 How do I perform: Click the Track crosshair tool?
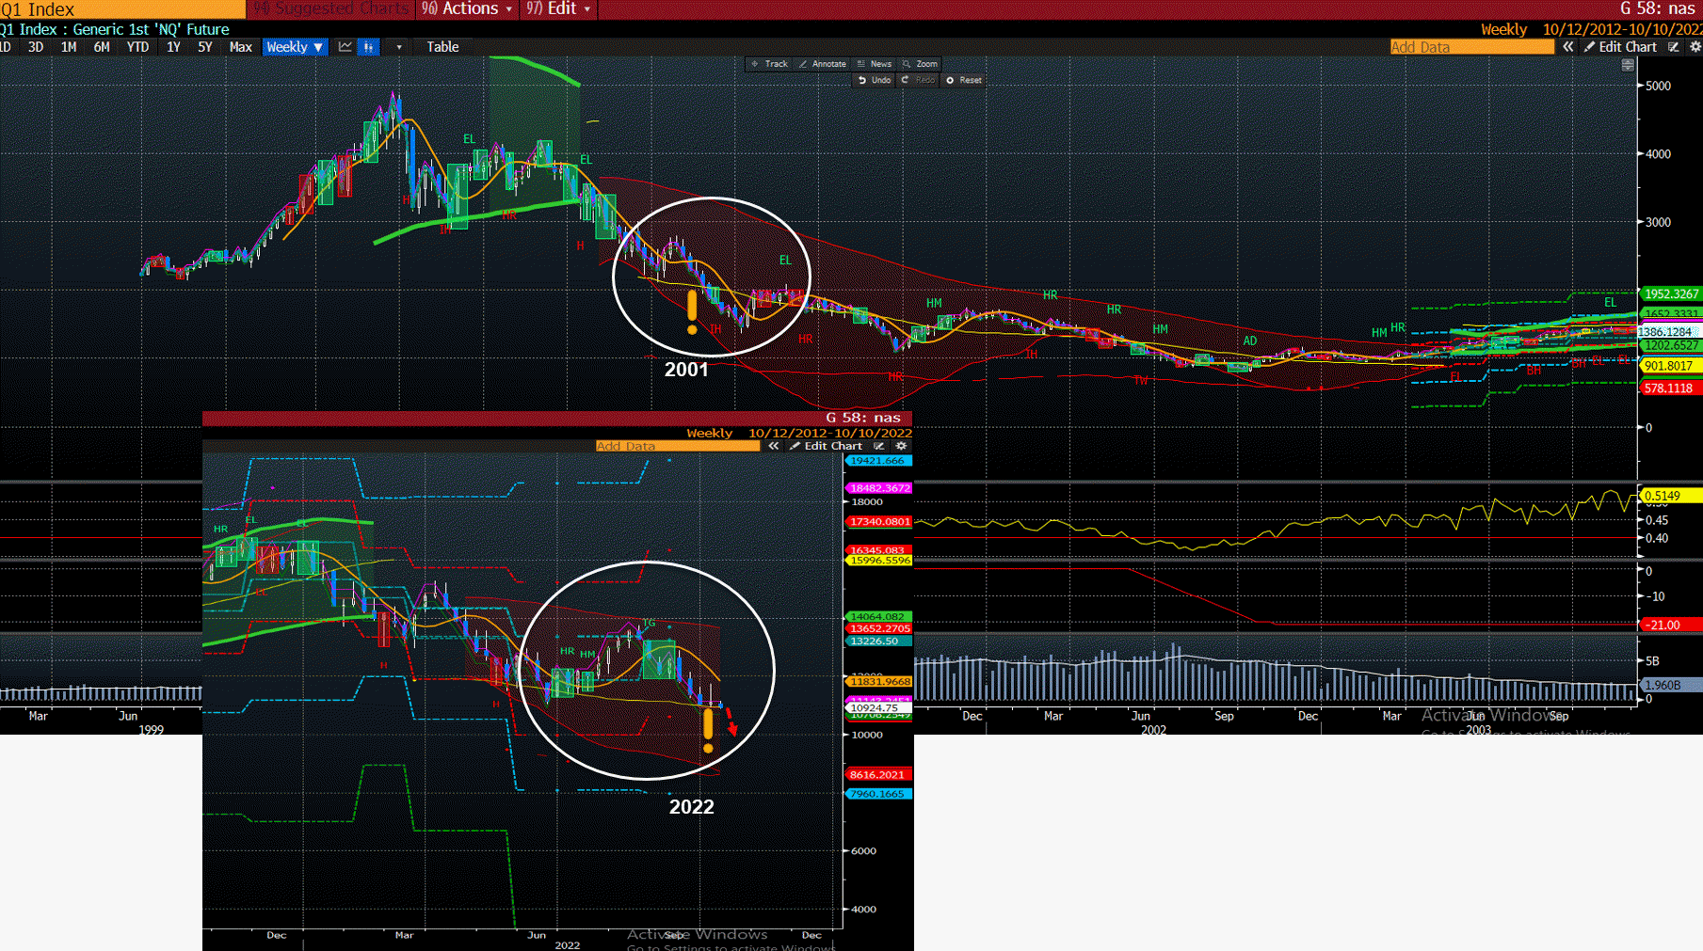point(769,64)
